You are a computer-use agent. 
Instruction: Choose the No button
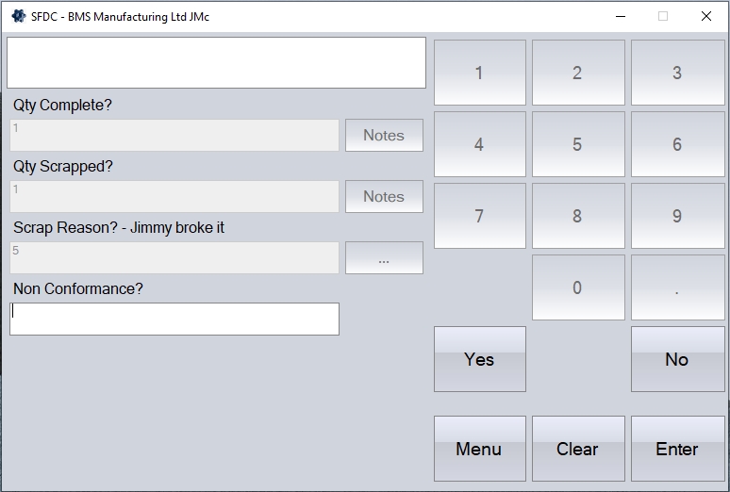coord(677,359)
